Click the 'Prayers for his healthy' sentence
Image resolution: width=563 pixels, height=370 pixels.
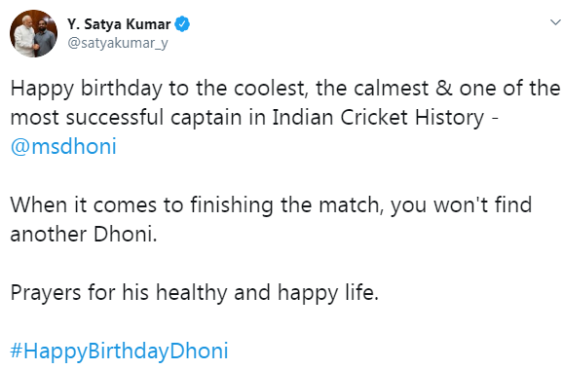click(x=195, y=292)
